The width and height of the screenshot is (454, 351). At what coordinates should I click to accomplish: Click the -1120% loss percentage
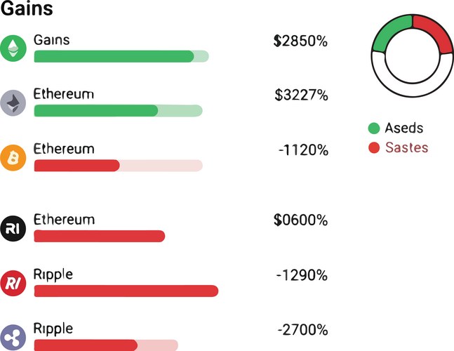pyautogui.click(x=302, y=150)
